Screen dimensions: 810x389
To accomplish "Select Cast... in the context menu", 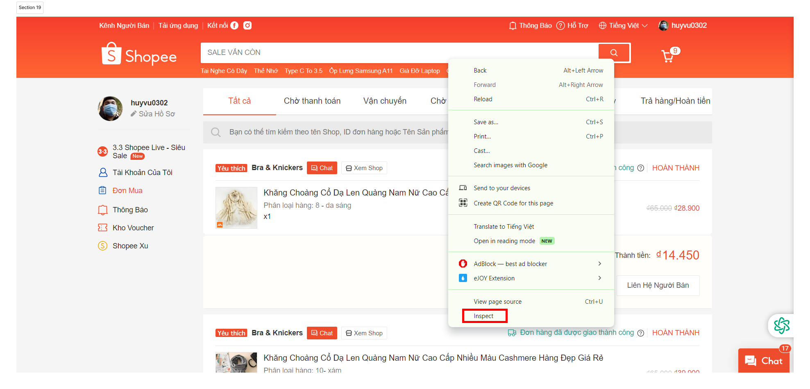I will (x=531, y=151).
